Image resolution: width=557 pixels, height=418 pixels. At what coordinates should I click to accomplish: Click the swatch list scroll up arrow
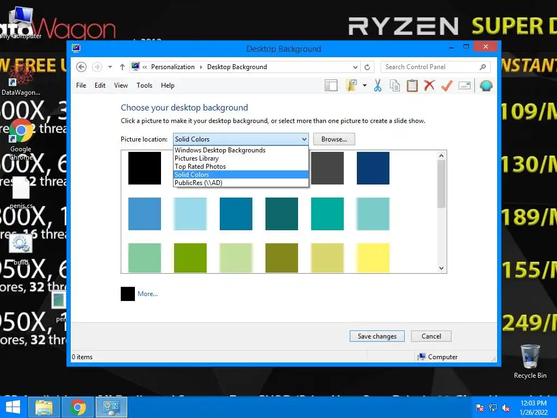pos(441,156)
